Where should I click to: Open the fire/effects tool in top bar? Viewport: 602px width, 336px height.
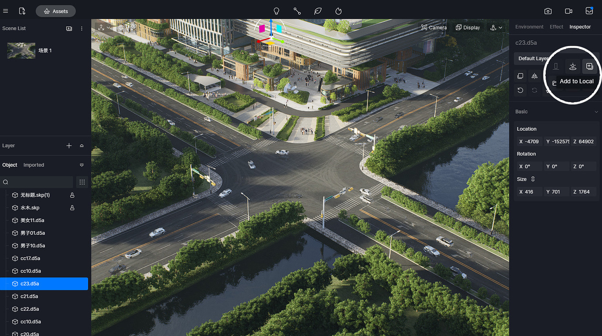(x=338, y=11)
